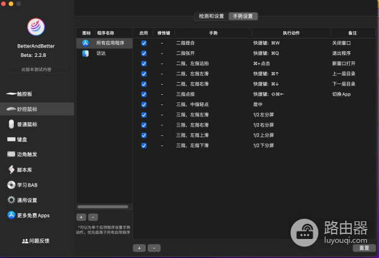Viewport: 379px width, 258px height.
Task: Select the 1/2 左分屏 action cell
Action: (x=263, y=114)
